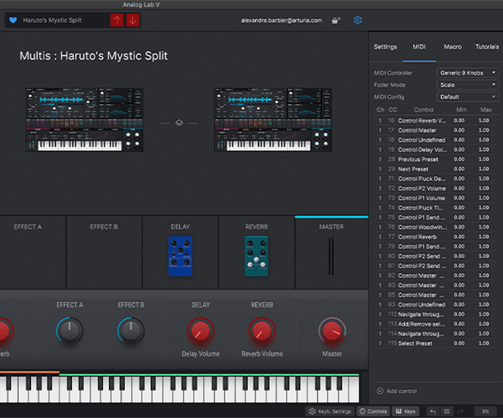Viewport: 503px width, 418px height.
Task: Select the CC 112 Navigate throug... row
Action: point(436,314)
